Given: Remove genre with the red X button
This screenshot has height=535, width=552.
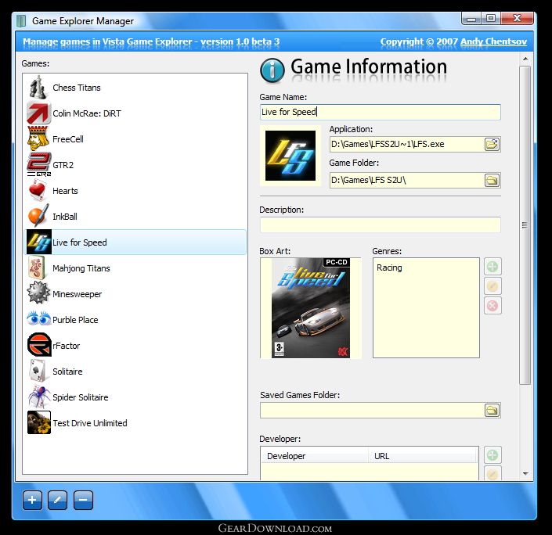Looking at the screenshot, I should point(492,306).
